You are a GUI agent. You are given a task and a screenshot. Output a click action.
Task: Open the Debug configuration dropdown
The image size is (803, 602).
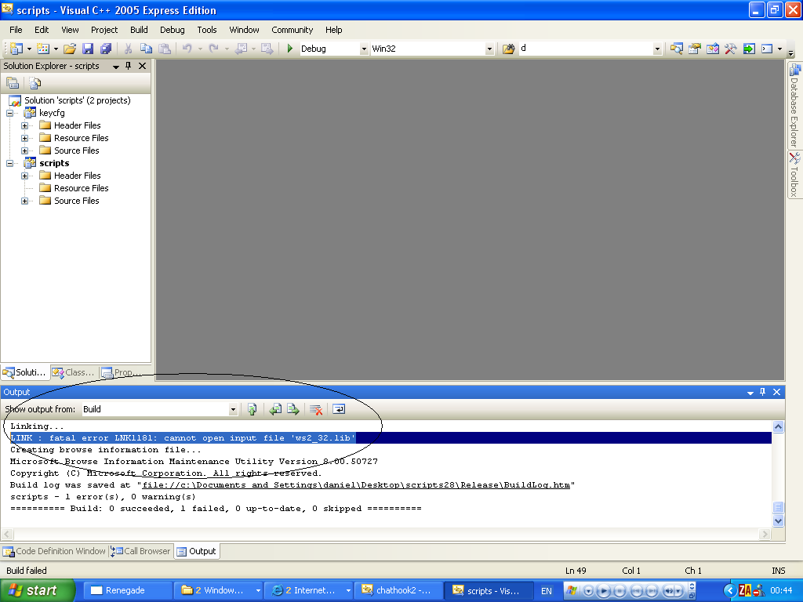[363, 49]
